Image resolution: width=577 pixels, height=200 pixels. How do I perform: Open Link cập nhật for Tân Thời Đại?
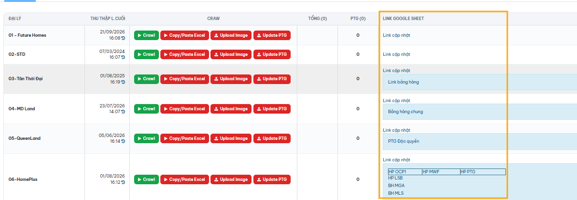click(396, 71)
